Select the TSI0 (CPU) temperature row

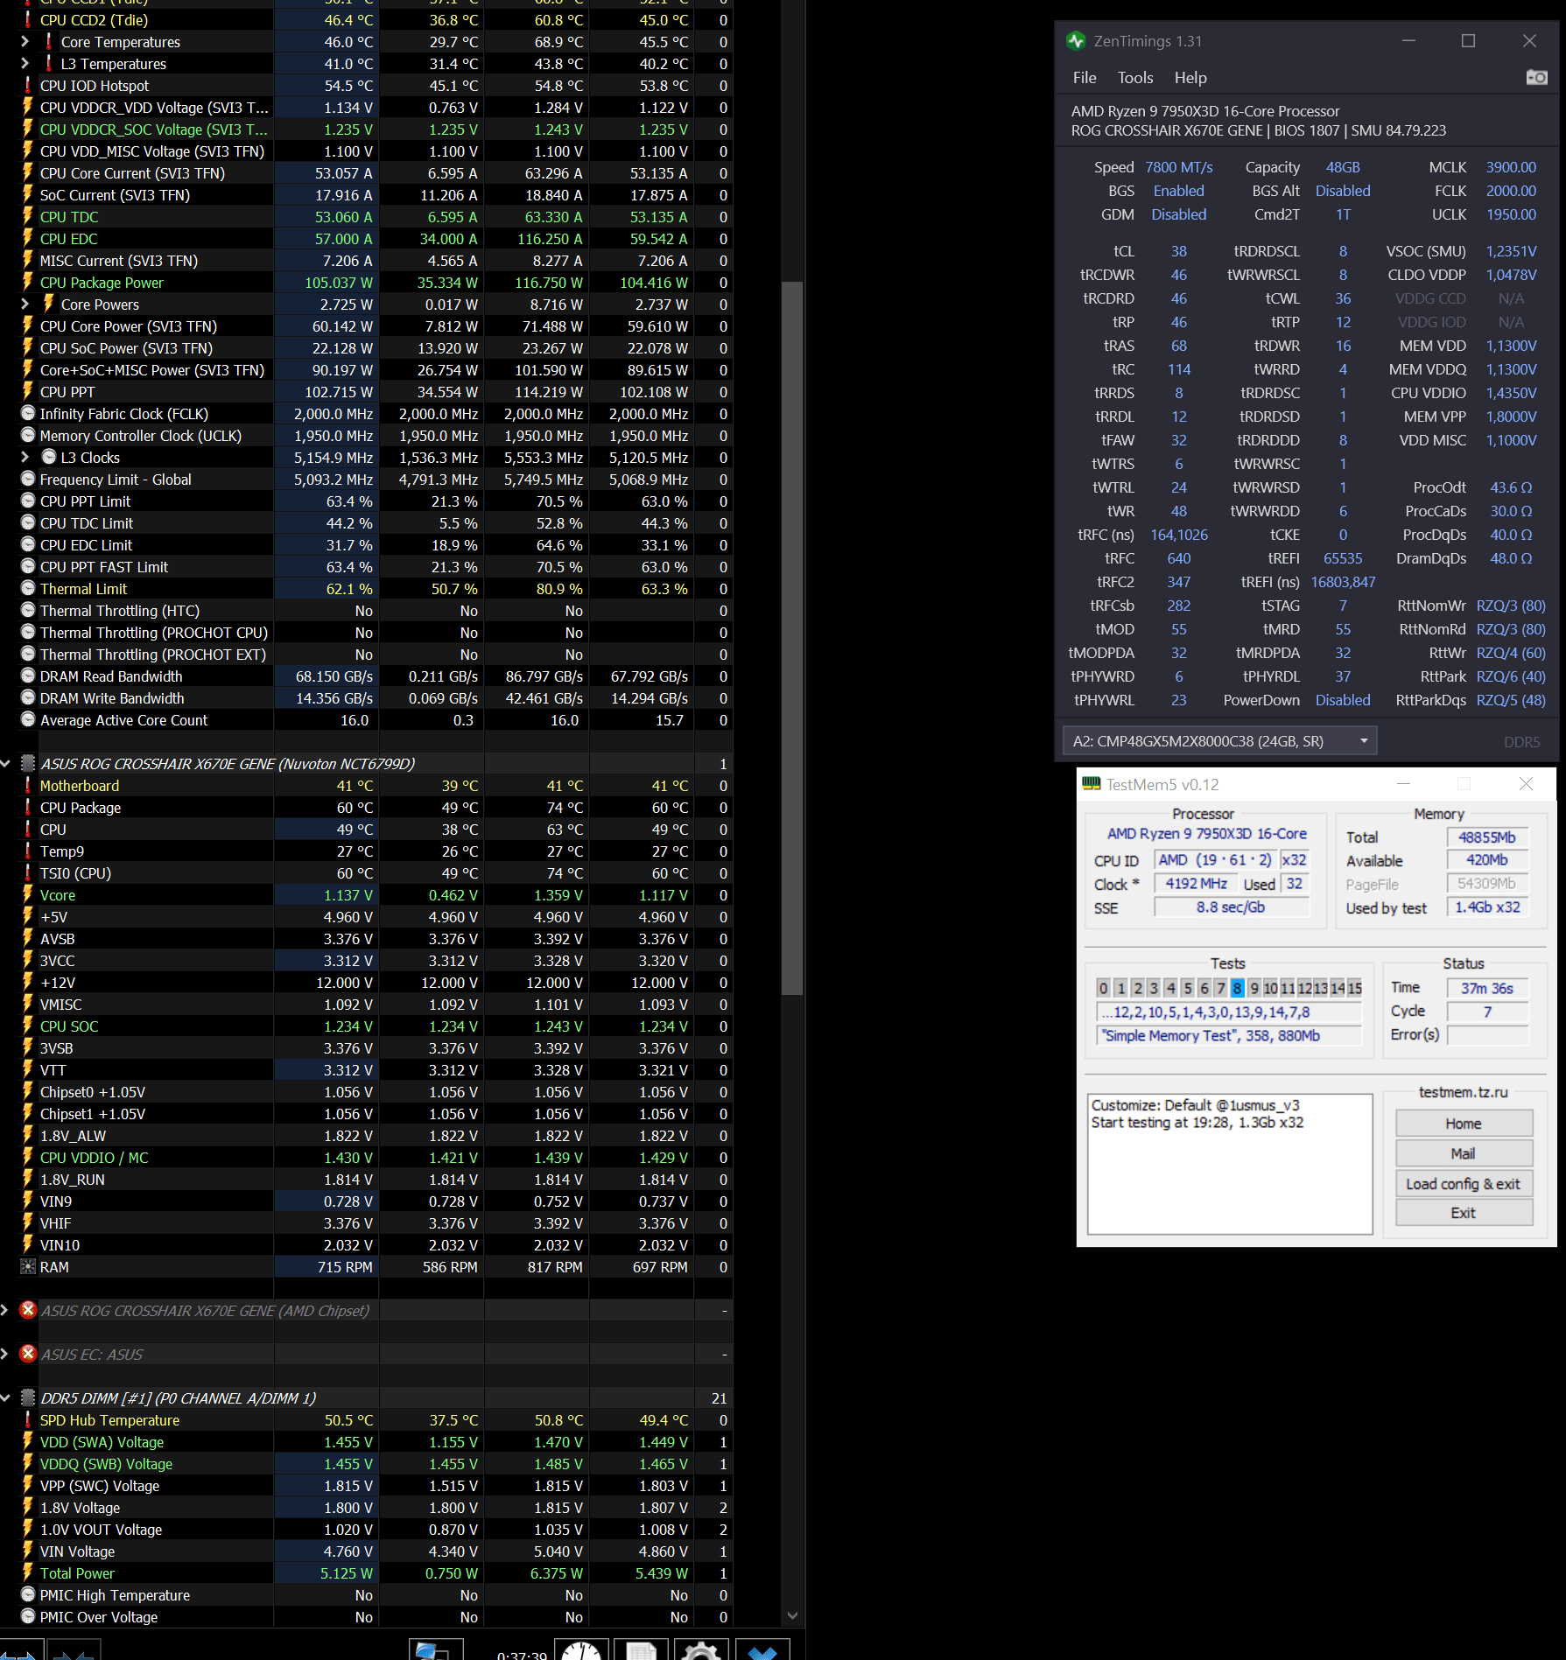pyautogui.click(x=366, y=872)
